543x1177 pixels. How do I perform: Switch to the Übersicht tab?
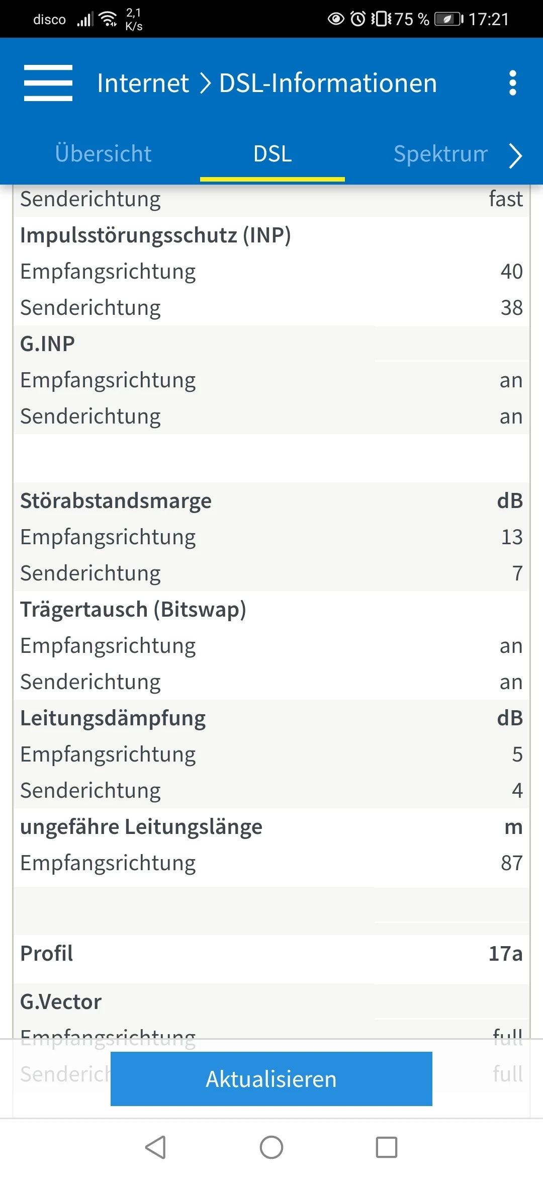pyautogui.click(x=103, y=154)
